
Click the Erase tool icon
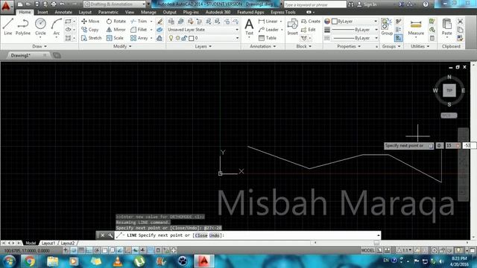pyautogui.click(x=159, y=22)
